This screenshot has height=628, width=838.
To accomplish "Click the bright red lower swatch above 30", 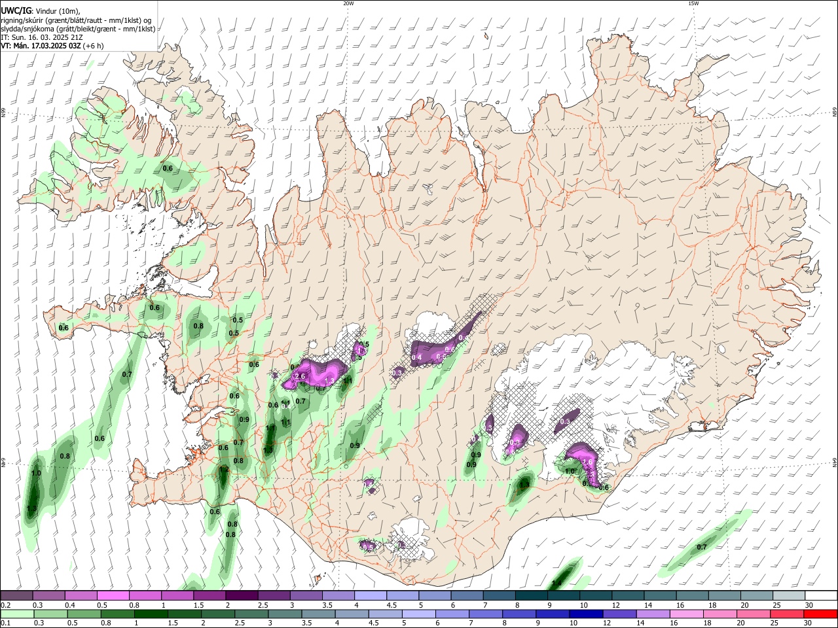I will point(820,614).
